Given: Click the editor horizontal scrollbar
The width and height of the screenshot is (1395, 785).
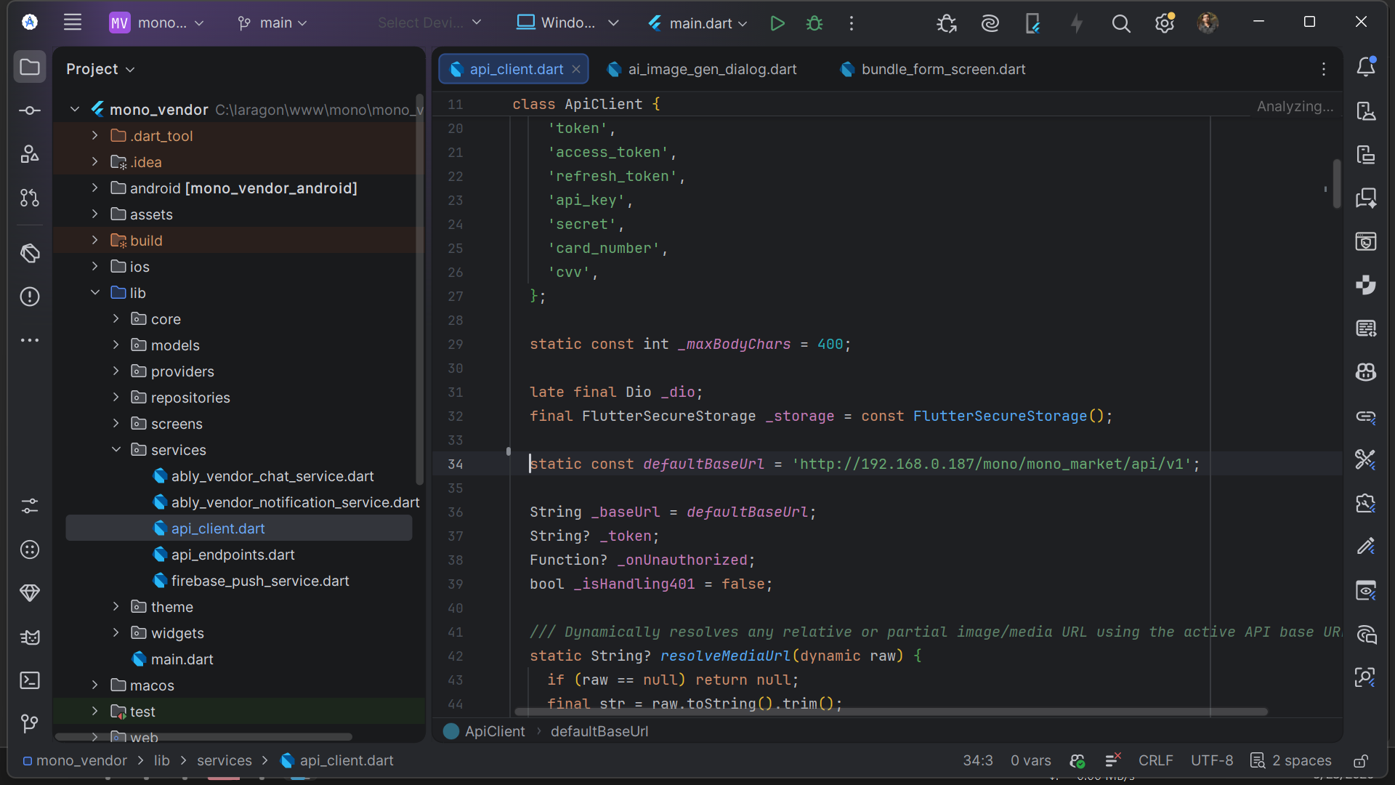Looking at the screenshot, I should pos(891,712).
